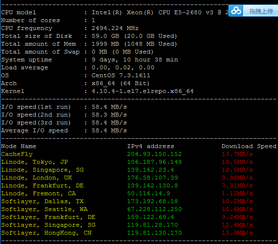Click the Number of cores label
The image size is (278, 244).
point(31,20)
